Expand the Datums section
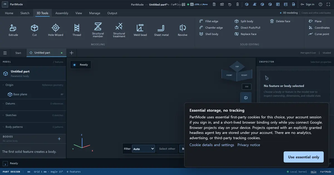334x175 pixels. 33,103
